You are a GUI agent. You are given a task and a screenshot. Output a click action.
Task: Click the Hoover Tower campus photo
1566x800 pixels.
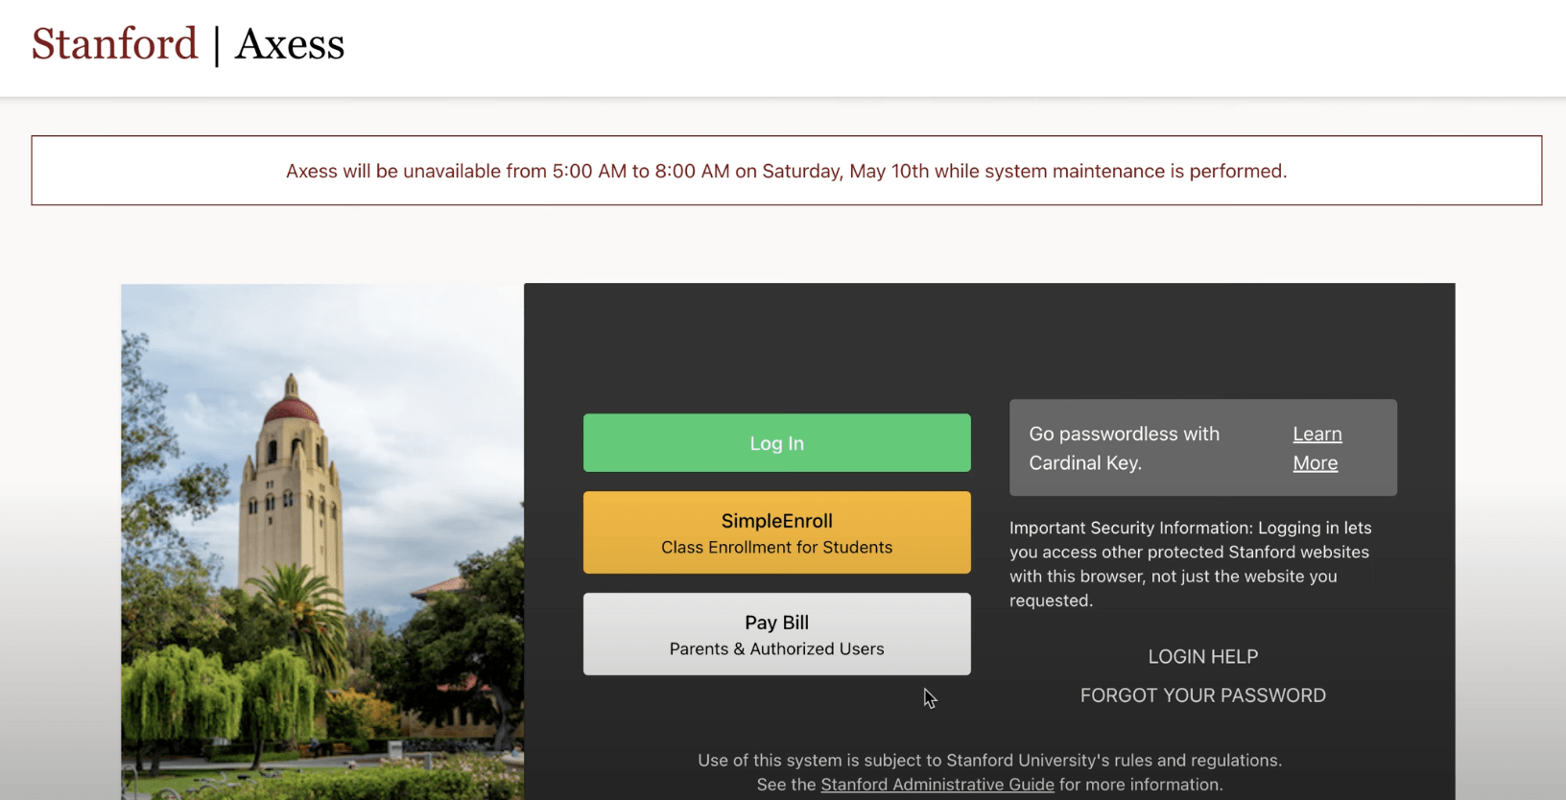(322, 542)
